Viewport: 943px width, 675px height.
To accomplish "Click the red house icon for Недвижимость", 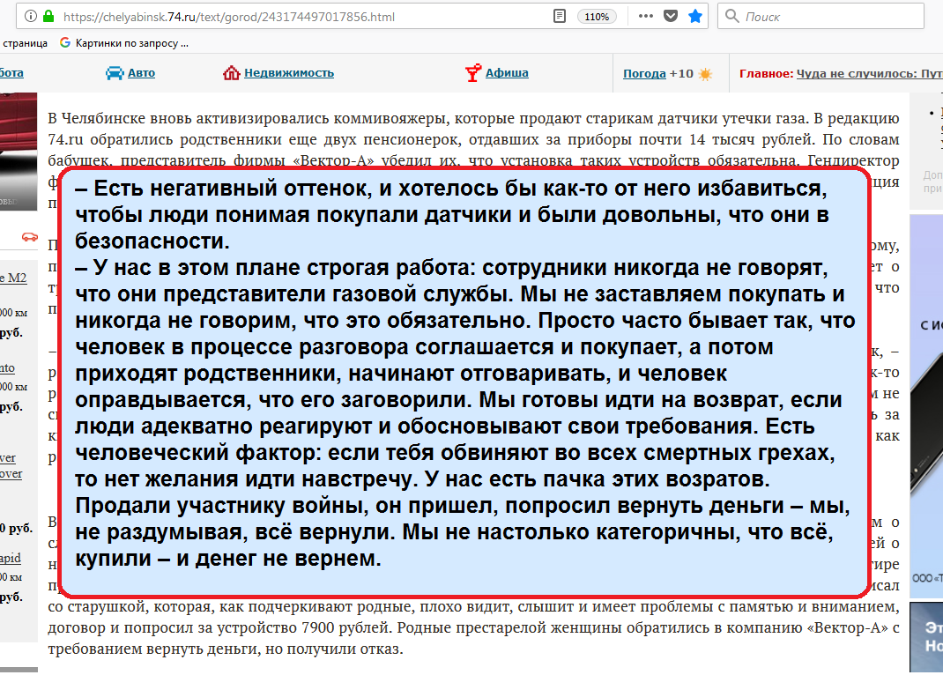I will pyautogui.click(x=232, y=73).
